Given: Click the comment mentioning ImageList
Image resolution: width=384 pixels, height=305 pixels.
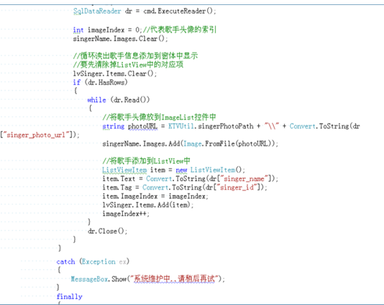Looking at the screenshot, I should [159, 117].
